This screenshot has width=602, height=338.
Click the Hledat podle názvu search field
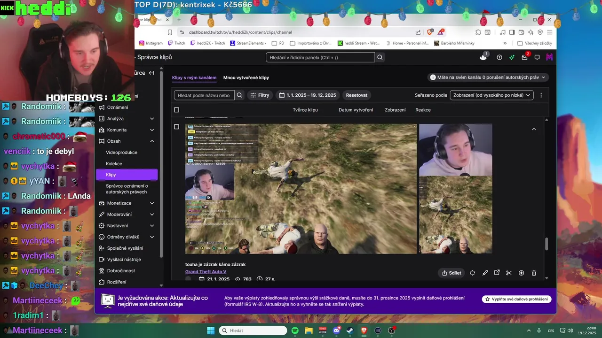click(204, 95)
